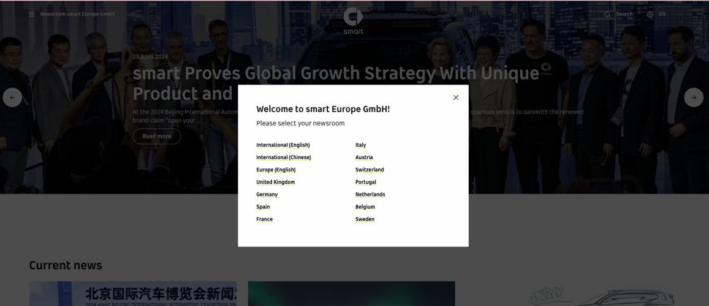Click the 25 April 2024 date
709x306 pixels.
(150, 57)
